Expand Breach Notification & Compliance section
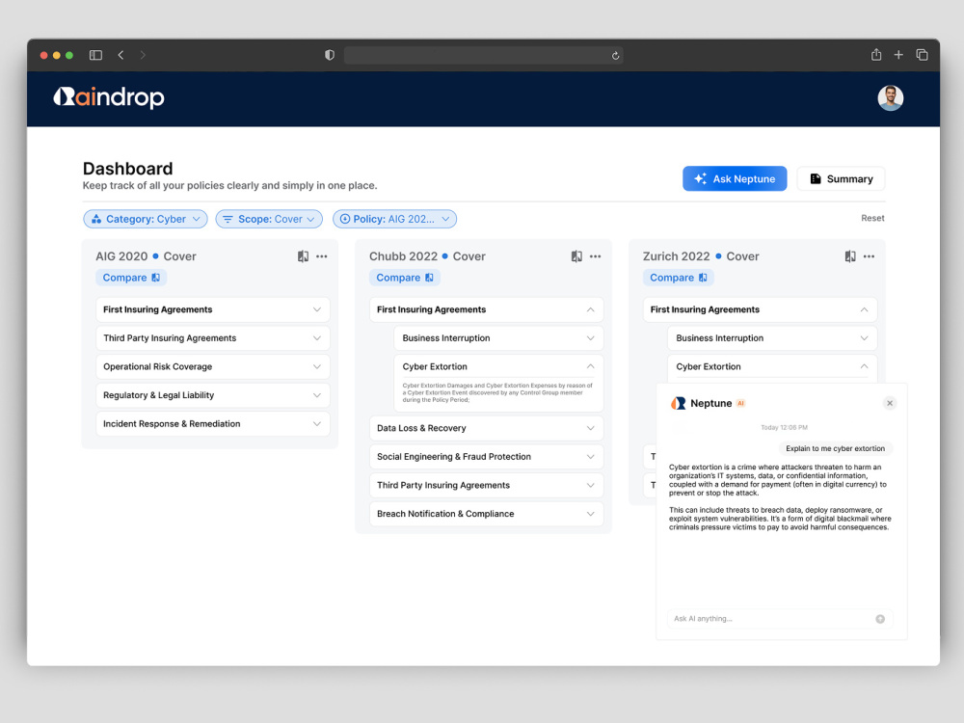The height and width of the screenshot is (723, 964). pyautogui.click(x=486, y=514)
